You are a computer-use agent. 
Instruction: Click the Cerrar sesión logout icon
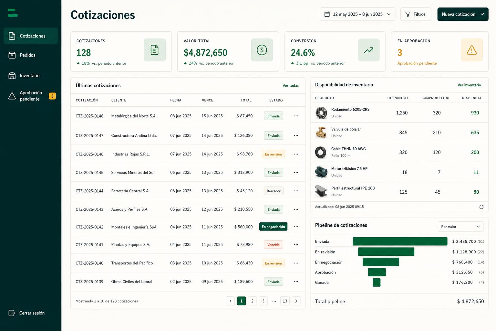(x=12, y=313)
